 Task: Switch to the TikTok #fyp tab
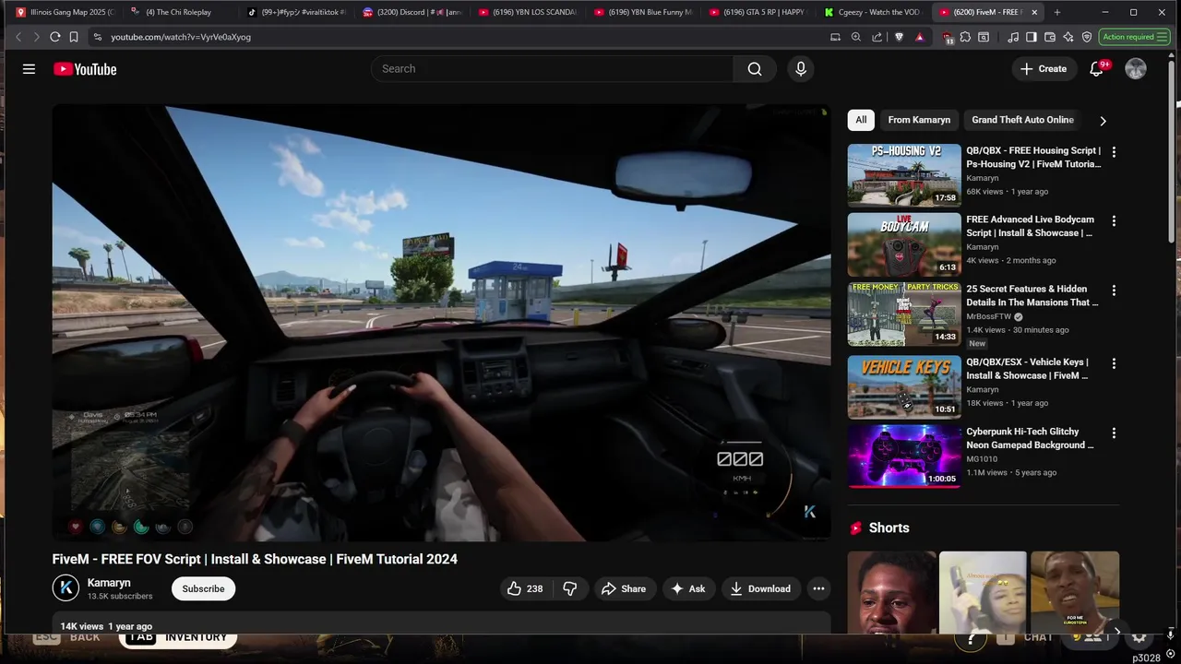click(295, 12)
